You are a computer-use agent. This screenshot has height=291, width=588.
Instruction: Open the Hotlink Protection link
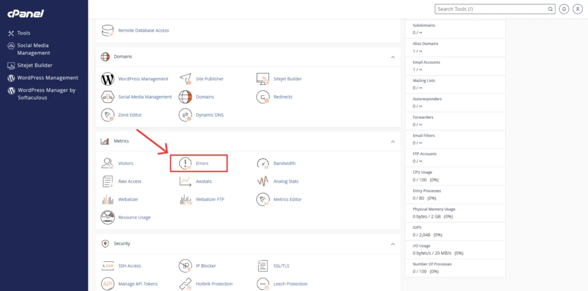click(214, 284)
